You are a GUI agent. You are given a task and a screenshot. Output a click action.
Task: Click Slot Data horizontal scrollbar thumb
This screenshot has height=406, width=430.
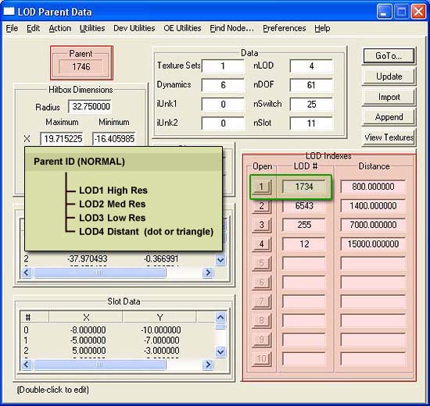point(99,365)
